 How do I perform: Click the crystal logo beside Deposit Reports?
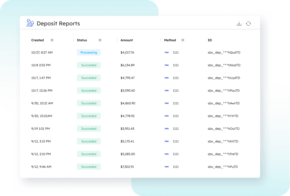pyautogui.click(x=30, y=23)
